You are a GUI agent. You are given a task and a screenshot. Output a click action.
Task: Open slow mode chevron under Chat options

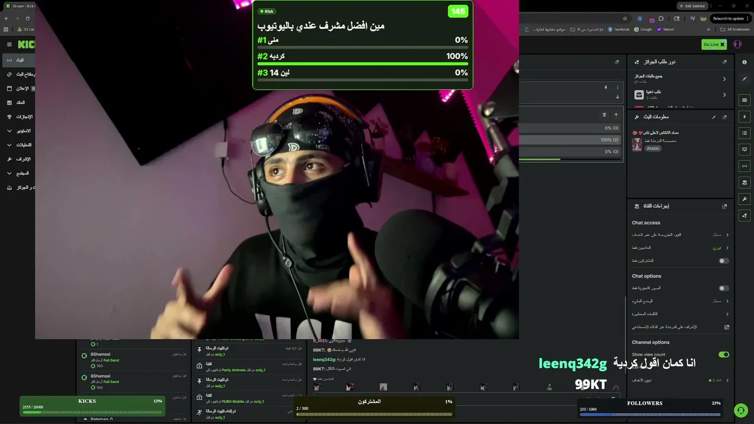tap(727, 301)
